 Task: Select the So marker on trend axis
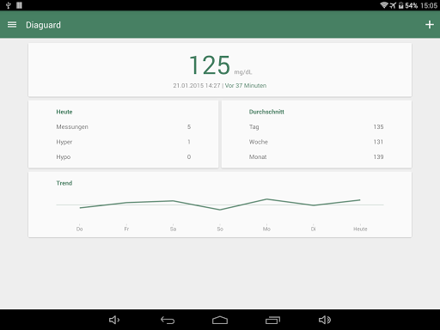tap(220, 229)
